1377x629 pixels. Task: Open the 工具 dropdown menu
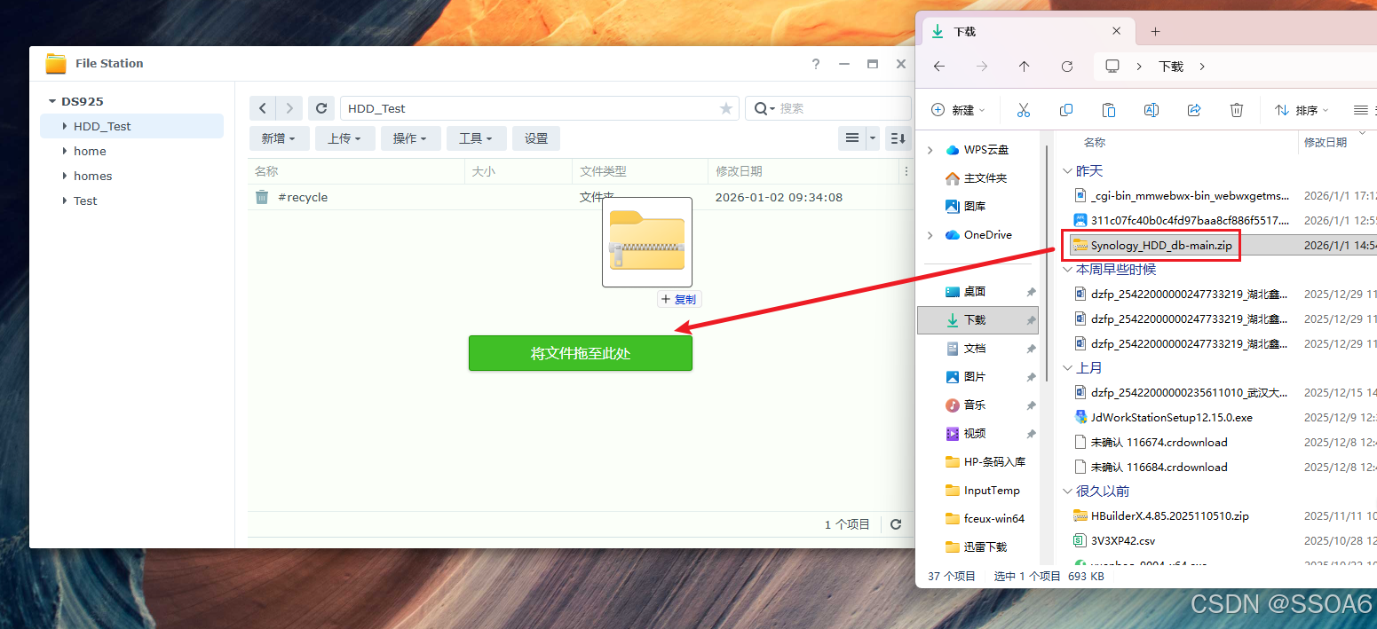click(x=476, y=138)
